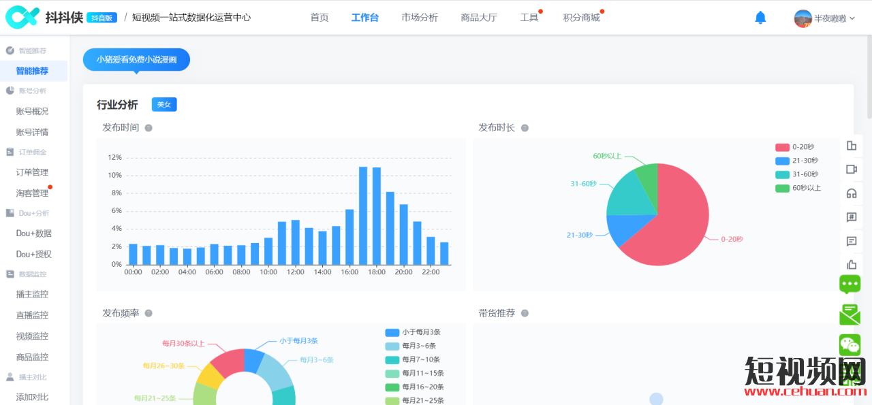
Task: Click help icon next to 发布时间
Action: point(149,128)
